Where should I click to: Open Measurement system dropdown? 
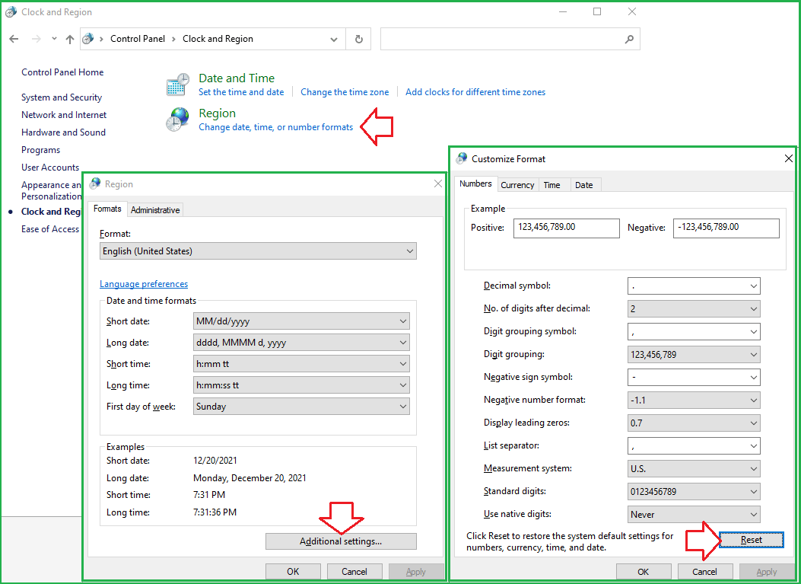point(694,469)
